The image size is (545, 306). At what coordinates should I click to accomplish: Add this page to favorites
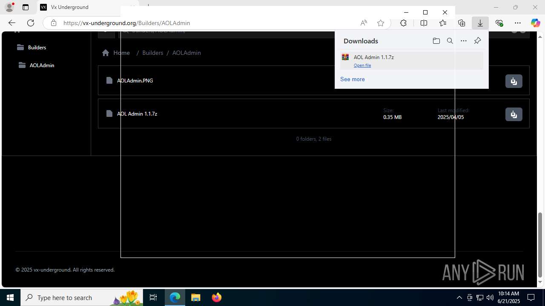[x=381, y=23]
